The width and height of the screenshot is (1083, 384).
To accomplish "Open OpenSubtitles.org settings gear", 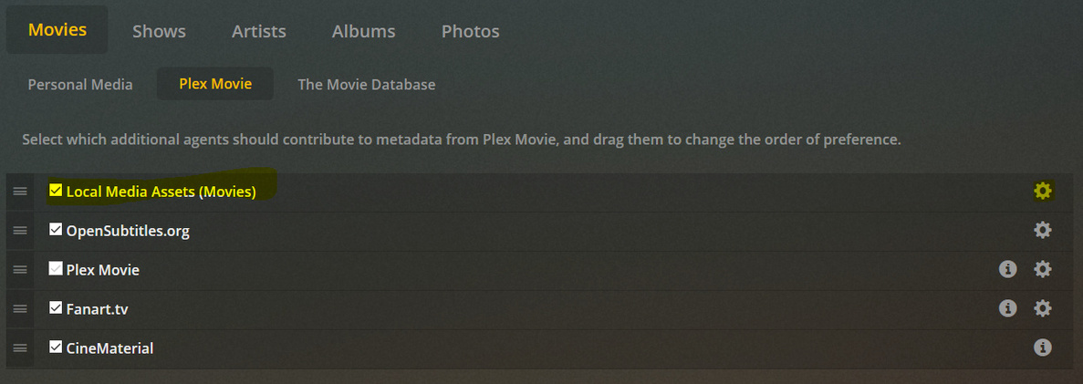I will [1043, 230].
